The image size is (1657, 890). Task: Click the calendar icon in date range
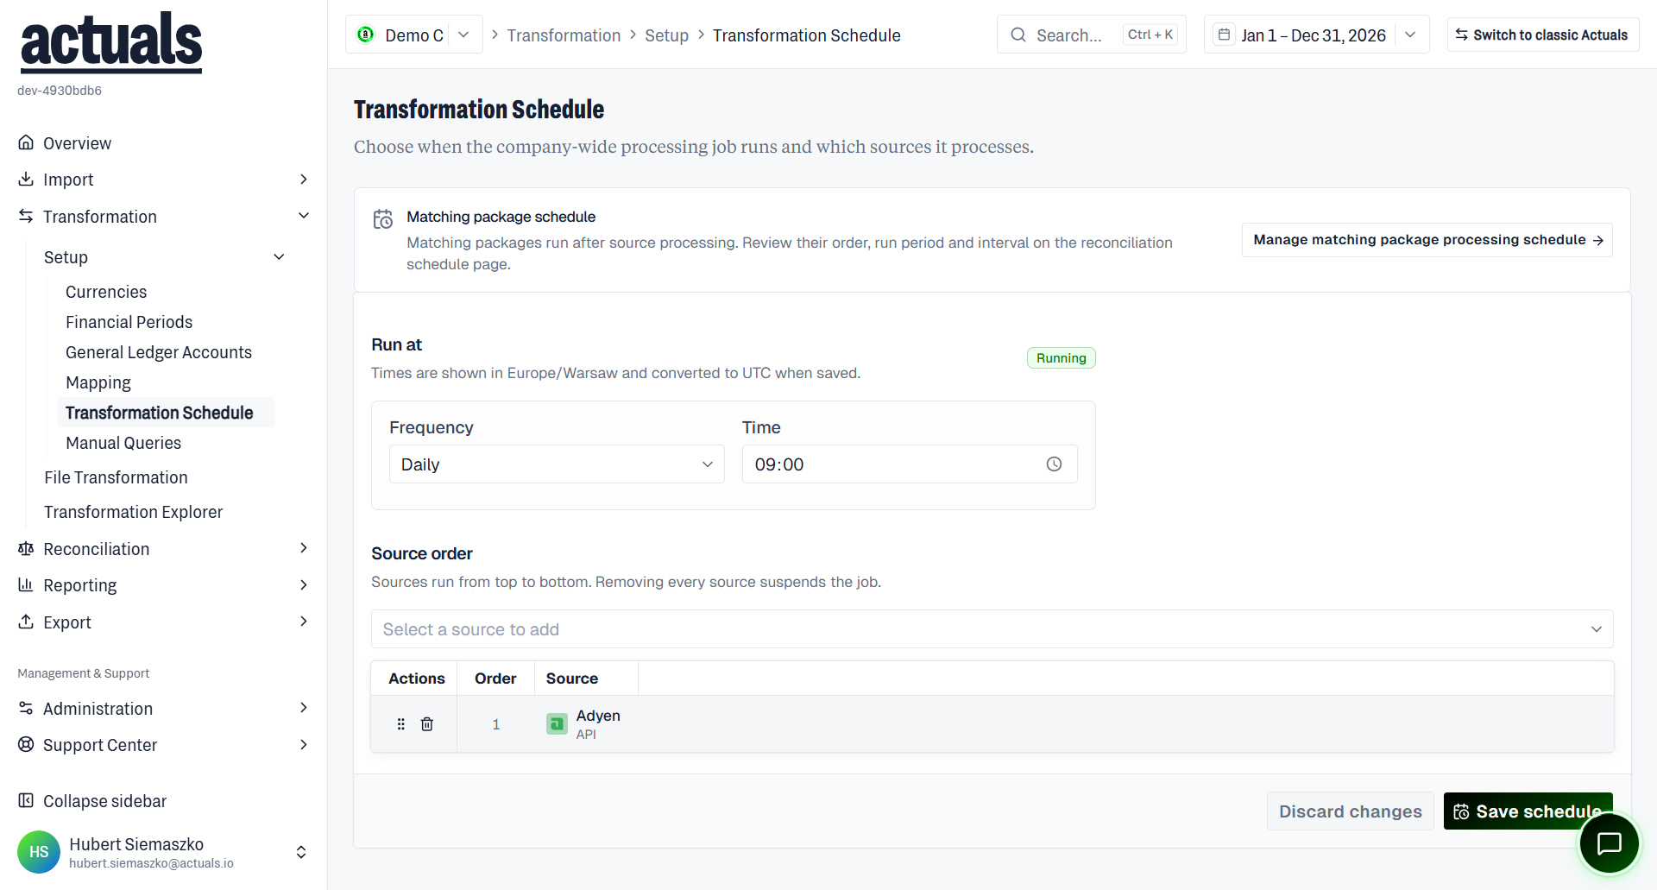(1224, 35)
